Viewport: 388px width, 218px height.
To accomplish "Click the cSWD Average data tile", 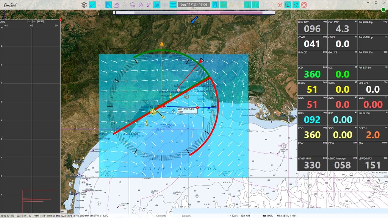I will click(342, 163).
